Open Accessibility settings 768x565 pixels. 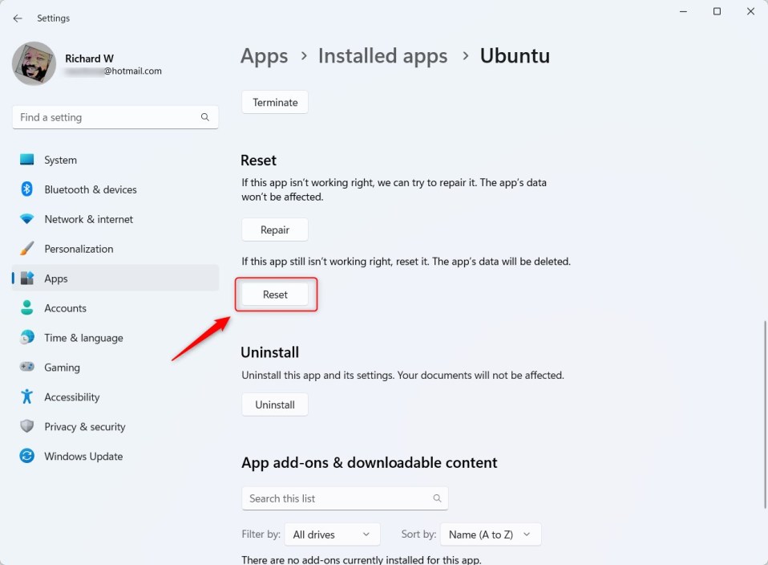(71, 396)
